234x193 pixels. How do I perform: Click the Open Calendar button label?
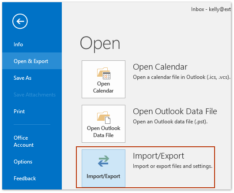tap(103, 87)
